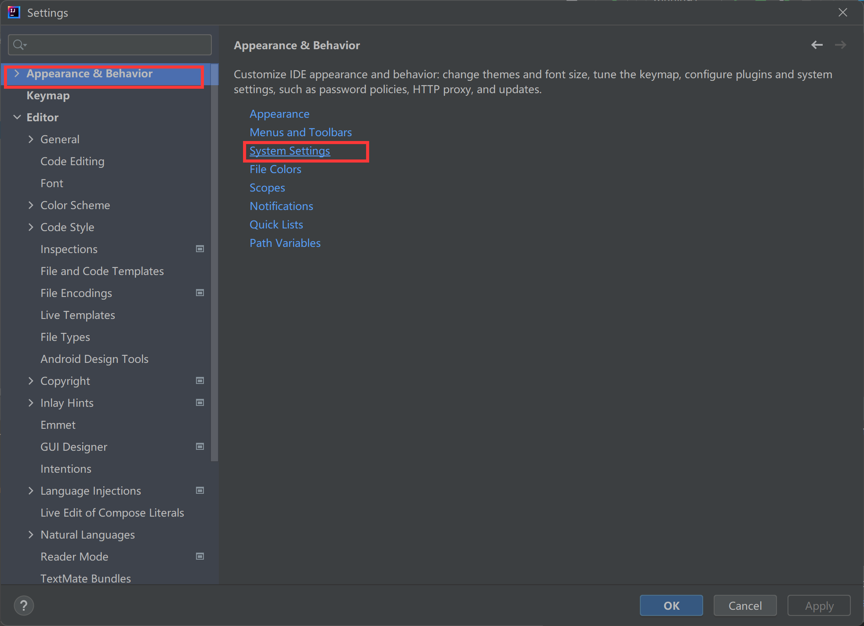
Task: Click the help question mark icon
Action: point(24,605)
